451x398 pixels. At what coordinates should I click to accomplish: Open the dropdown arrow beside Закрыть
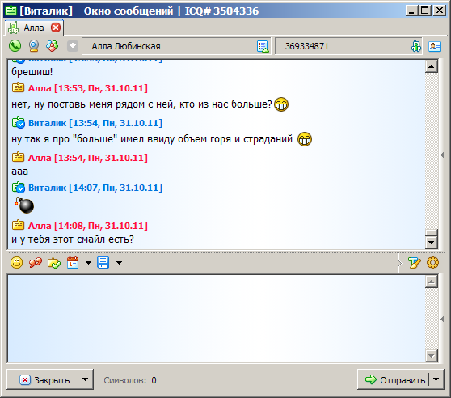tap(85, 379)
